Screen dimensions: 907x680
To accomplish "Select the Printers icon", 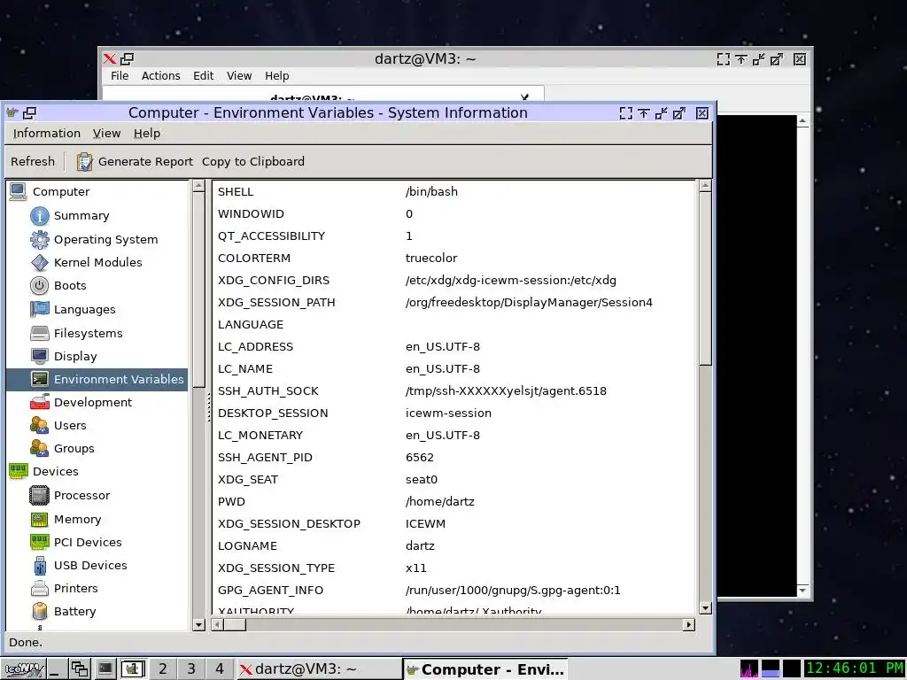I will pyautogui.click(x=39, y=589).
